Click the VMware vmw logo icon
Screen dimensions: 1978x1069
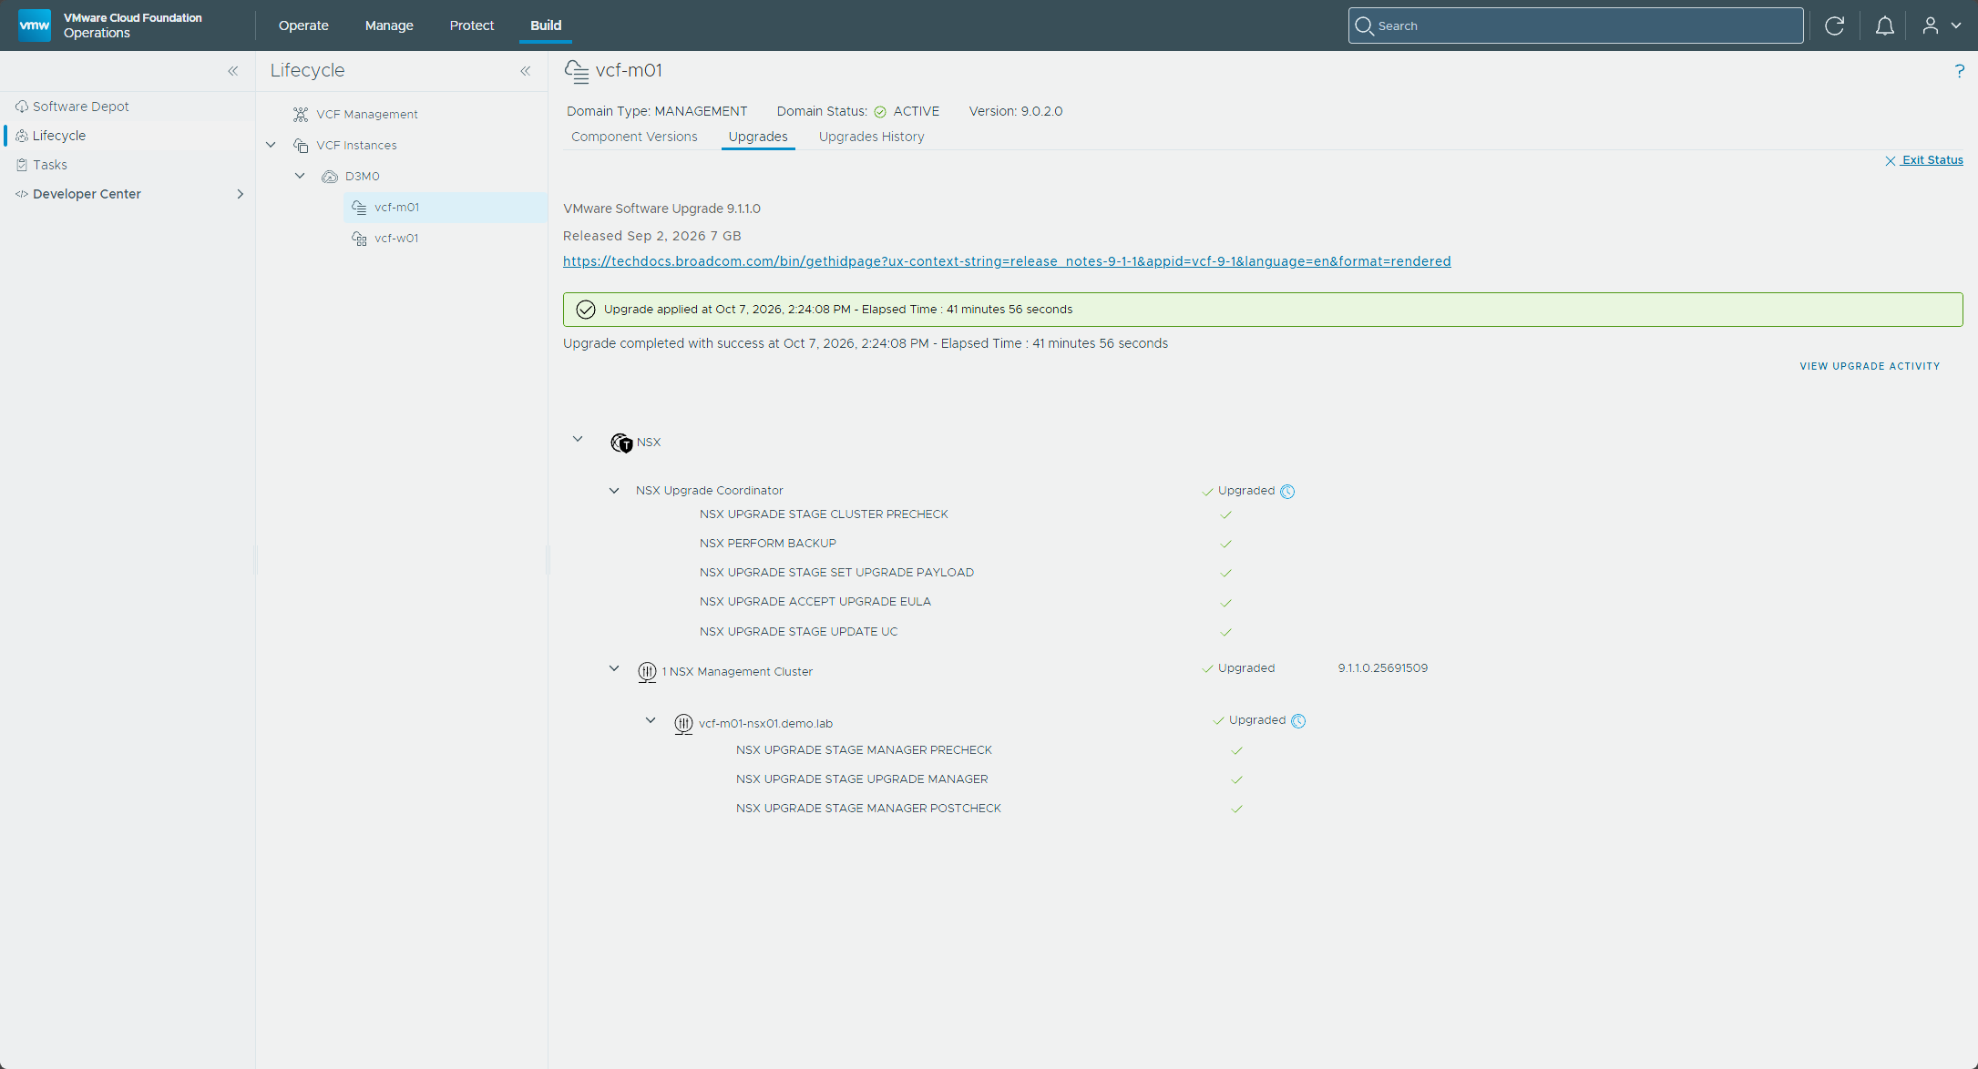point(35,25)
